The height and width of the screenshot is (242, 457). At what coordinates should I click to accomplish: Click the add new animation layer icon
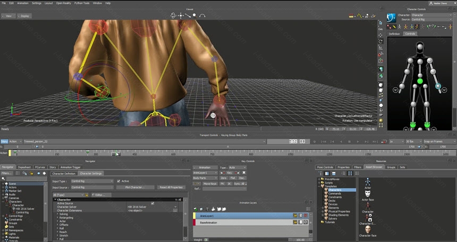click(x=196, y=209)
